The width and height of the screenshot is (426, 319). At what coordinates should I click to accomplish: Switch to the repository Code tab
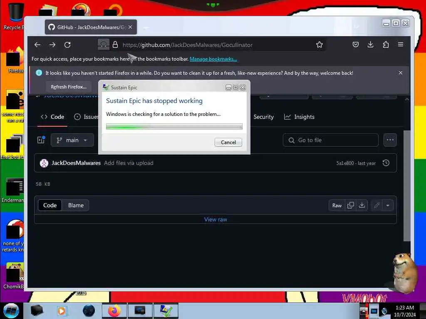click(x=52, y=117)
